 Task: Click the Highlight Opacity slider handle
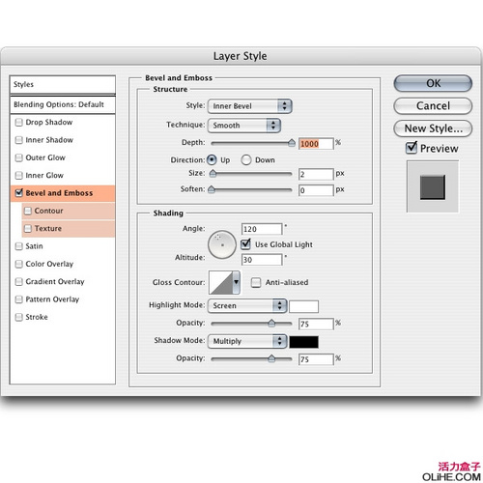tap(271, 324)
